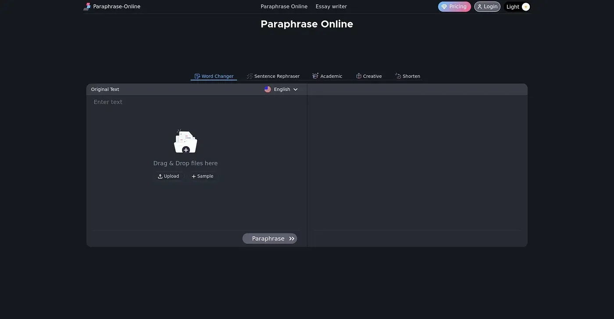Click the Academic graduation cap icon

(315, 76)
